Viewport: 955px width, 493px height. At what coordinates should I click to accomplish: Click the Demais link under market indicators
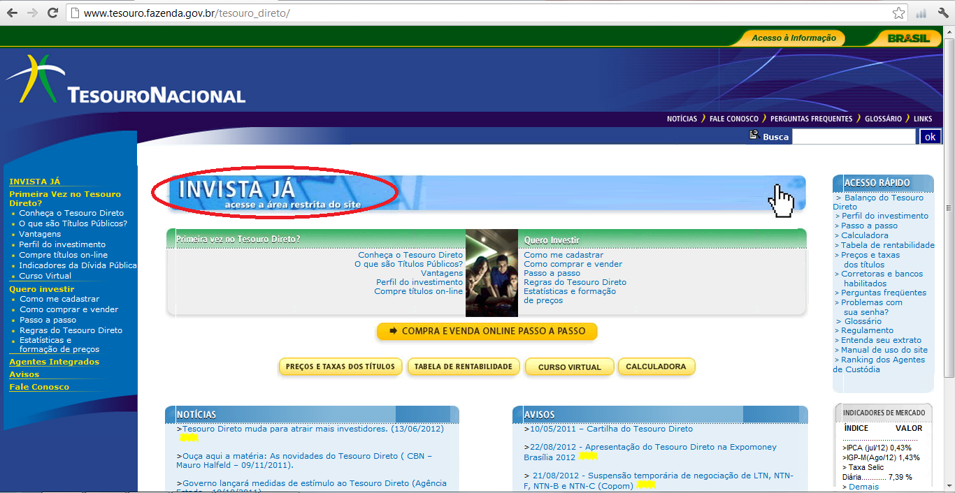coord(864,487)
